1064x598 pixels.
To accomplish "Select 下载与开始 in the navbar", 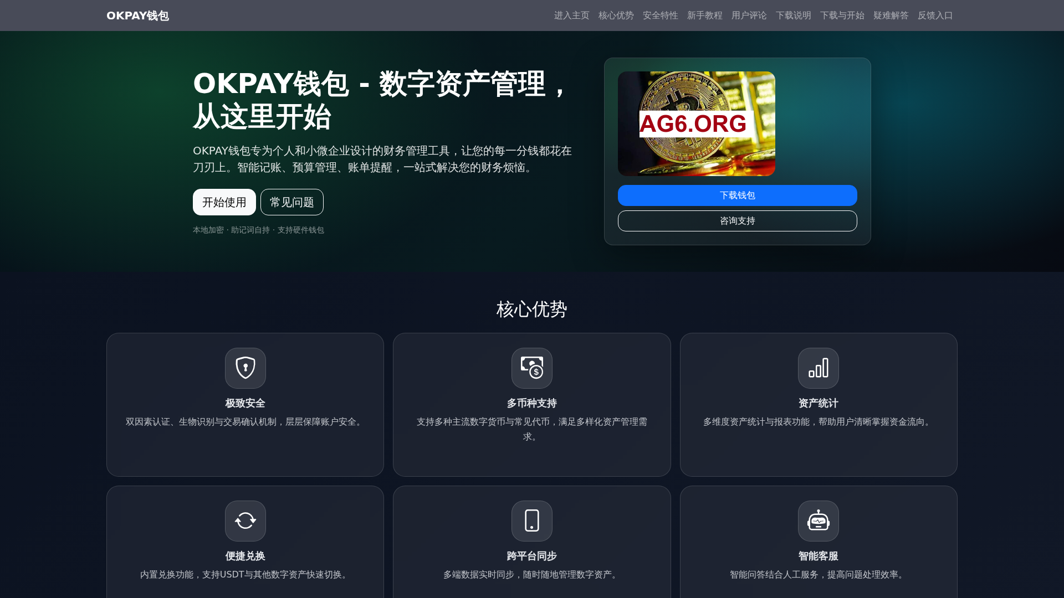I will [842, 16].
